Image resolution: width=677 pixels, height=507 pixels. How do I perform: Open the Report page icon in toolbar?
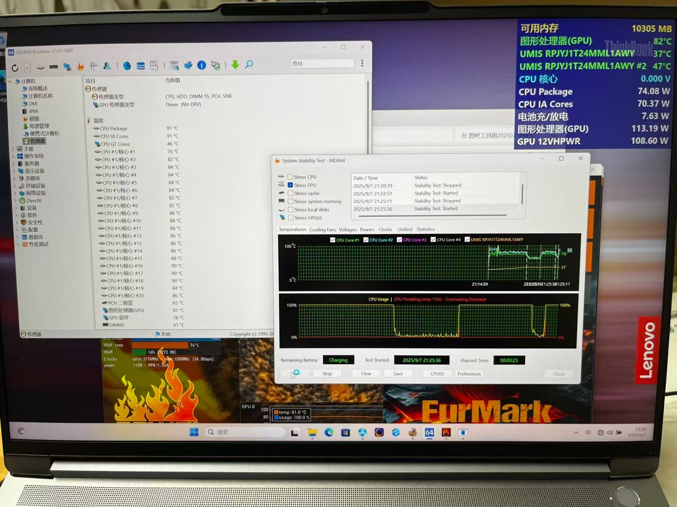pyautogui.click(x=28, y=67)
